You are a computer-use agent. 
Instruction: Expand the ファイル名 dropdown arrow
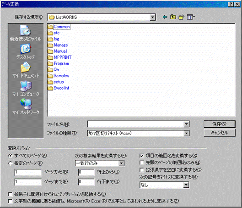coord(186,124)
